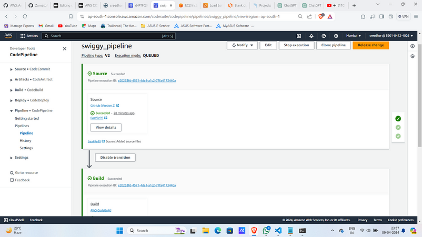Open external link icon next to GitHub (Version 2)

(x=118, y=105)
